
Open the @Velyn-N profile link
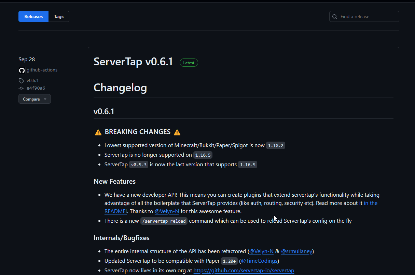(x=167, y=211)
